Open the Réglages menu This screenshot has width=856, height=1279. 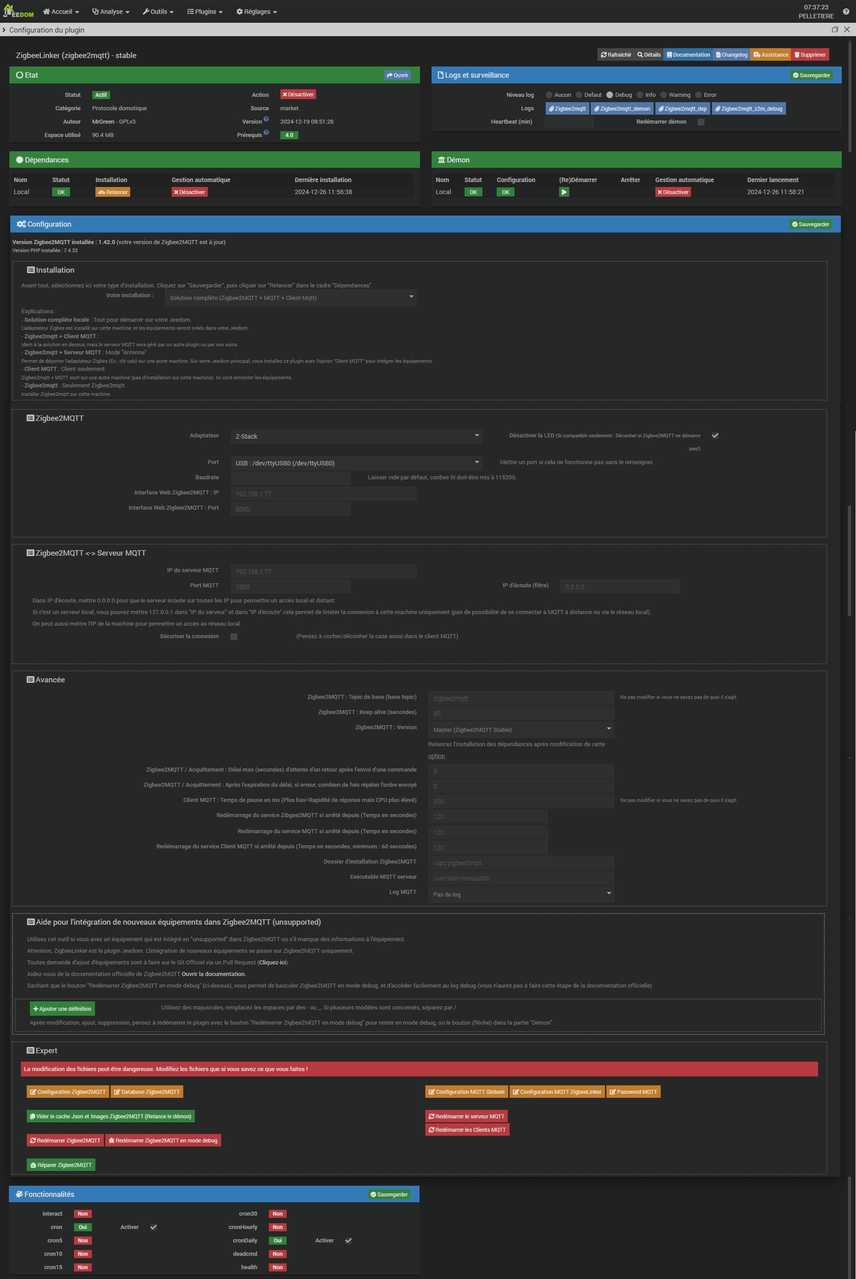[x=257, y=12]
